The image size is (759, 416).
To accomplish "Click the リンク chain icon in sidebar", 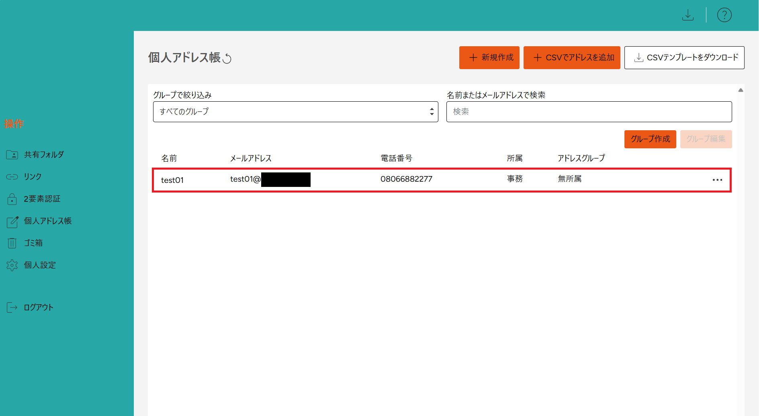I will click(x=12, y=177).
